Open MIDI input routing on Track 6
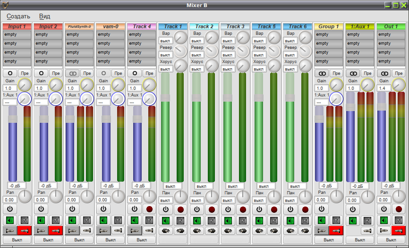409x248 pixels. (x=290, y=231)
